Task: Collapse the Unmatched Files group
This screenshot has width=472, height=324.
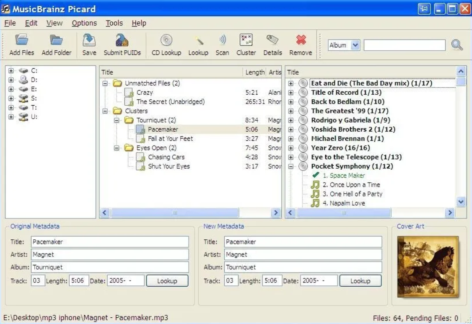Action: click(105, 83)
